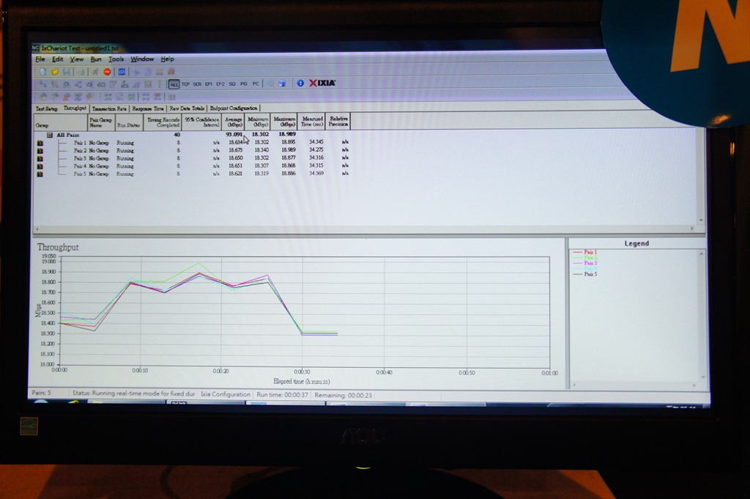Click the red Stop test icon
Viewport: 750px width, 499px height.
[107, 72]
